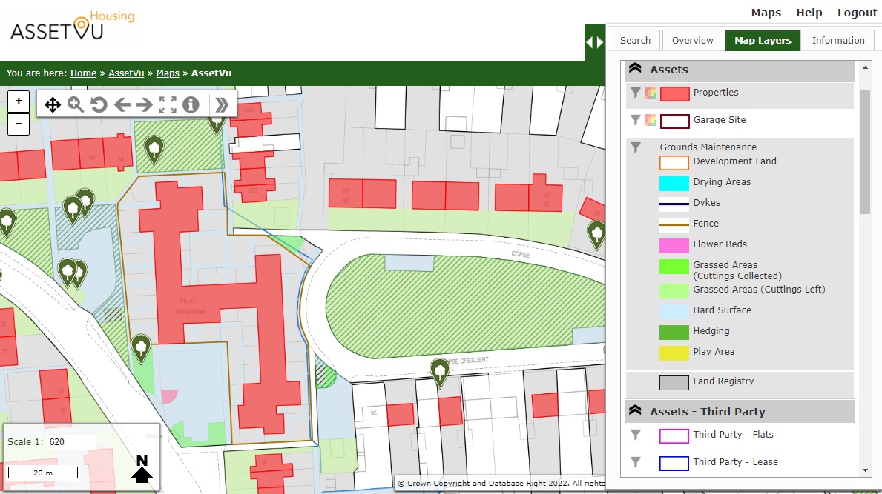
Task: Open the filter for the Properties layer
Action: point(636,93)
